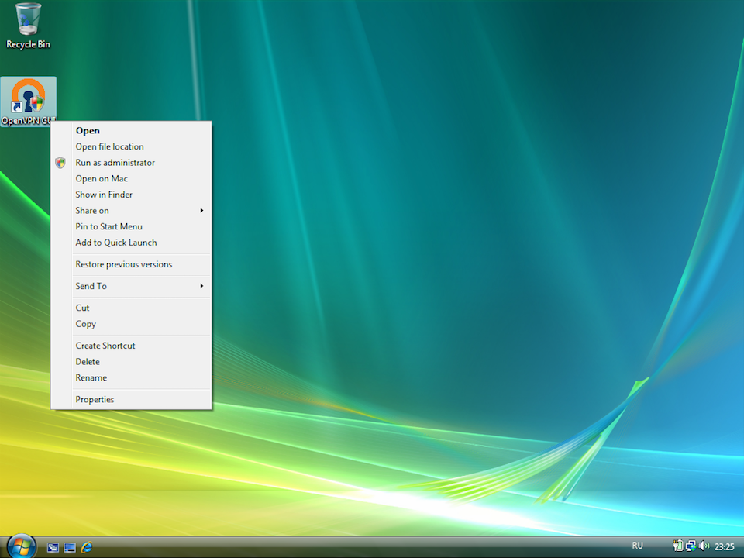The width and height of the screenshot is (744, 558).
Task: Select Show in Finder
Action: coord(131,195)
